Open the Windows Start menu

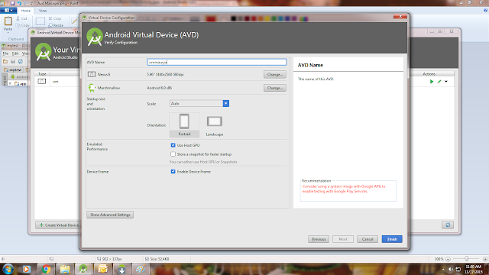(8, 269)
